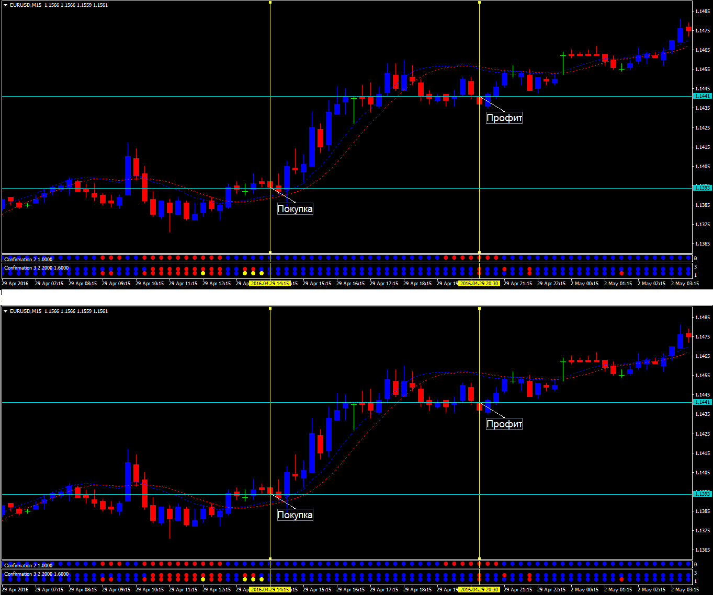Click the 29 Apr 21:15 time label, top chart
713x595 pixels.
(x=518, y=284)
